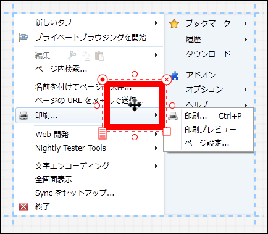Choose ページ設定... in the submenu

207,143
